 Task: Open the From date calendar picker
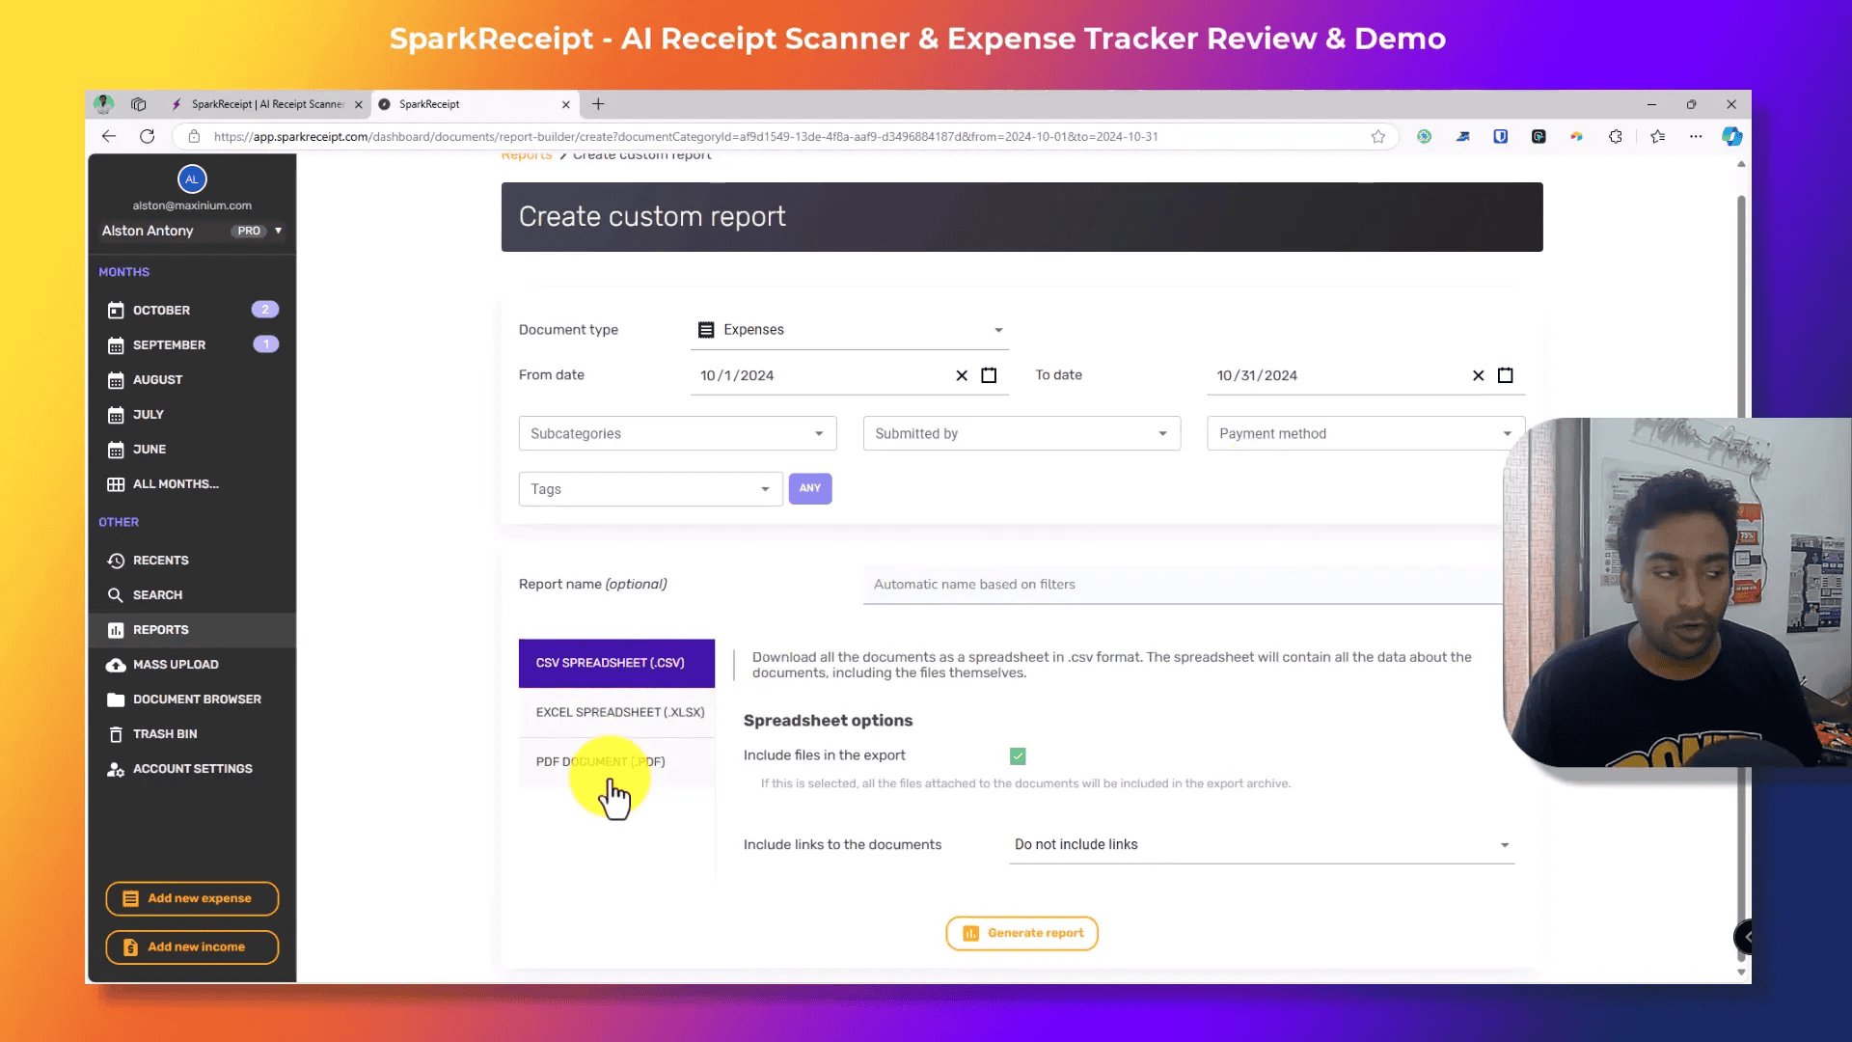989,375
